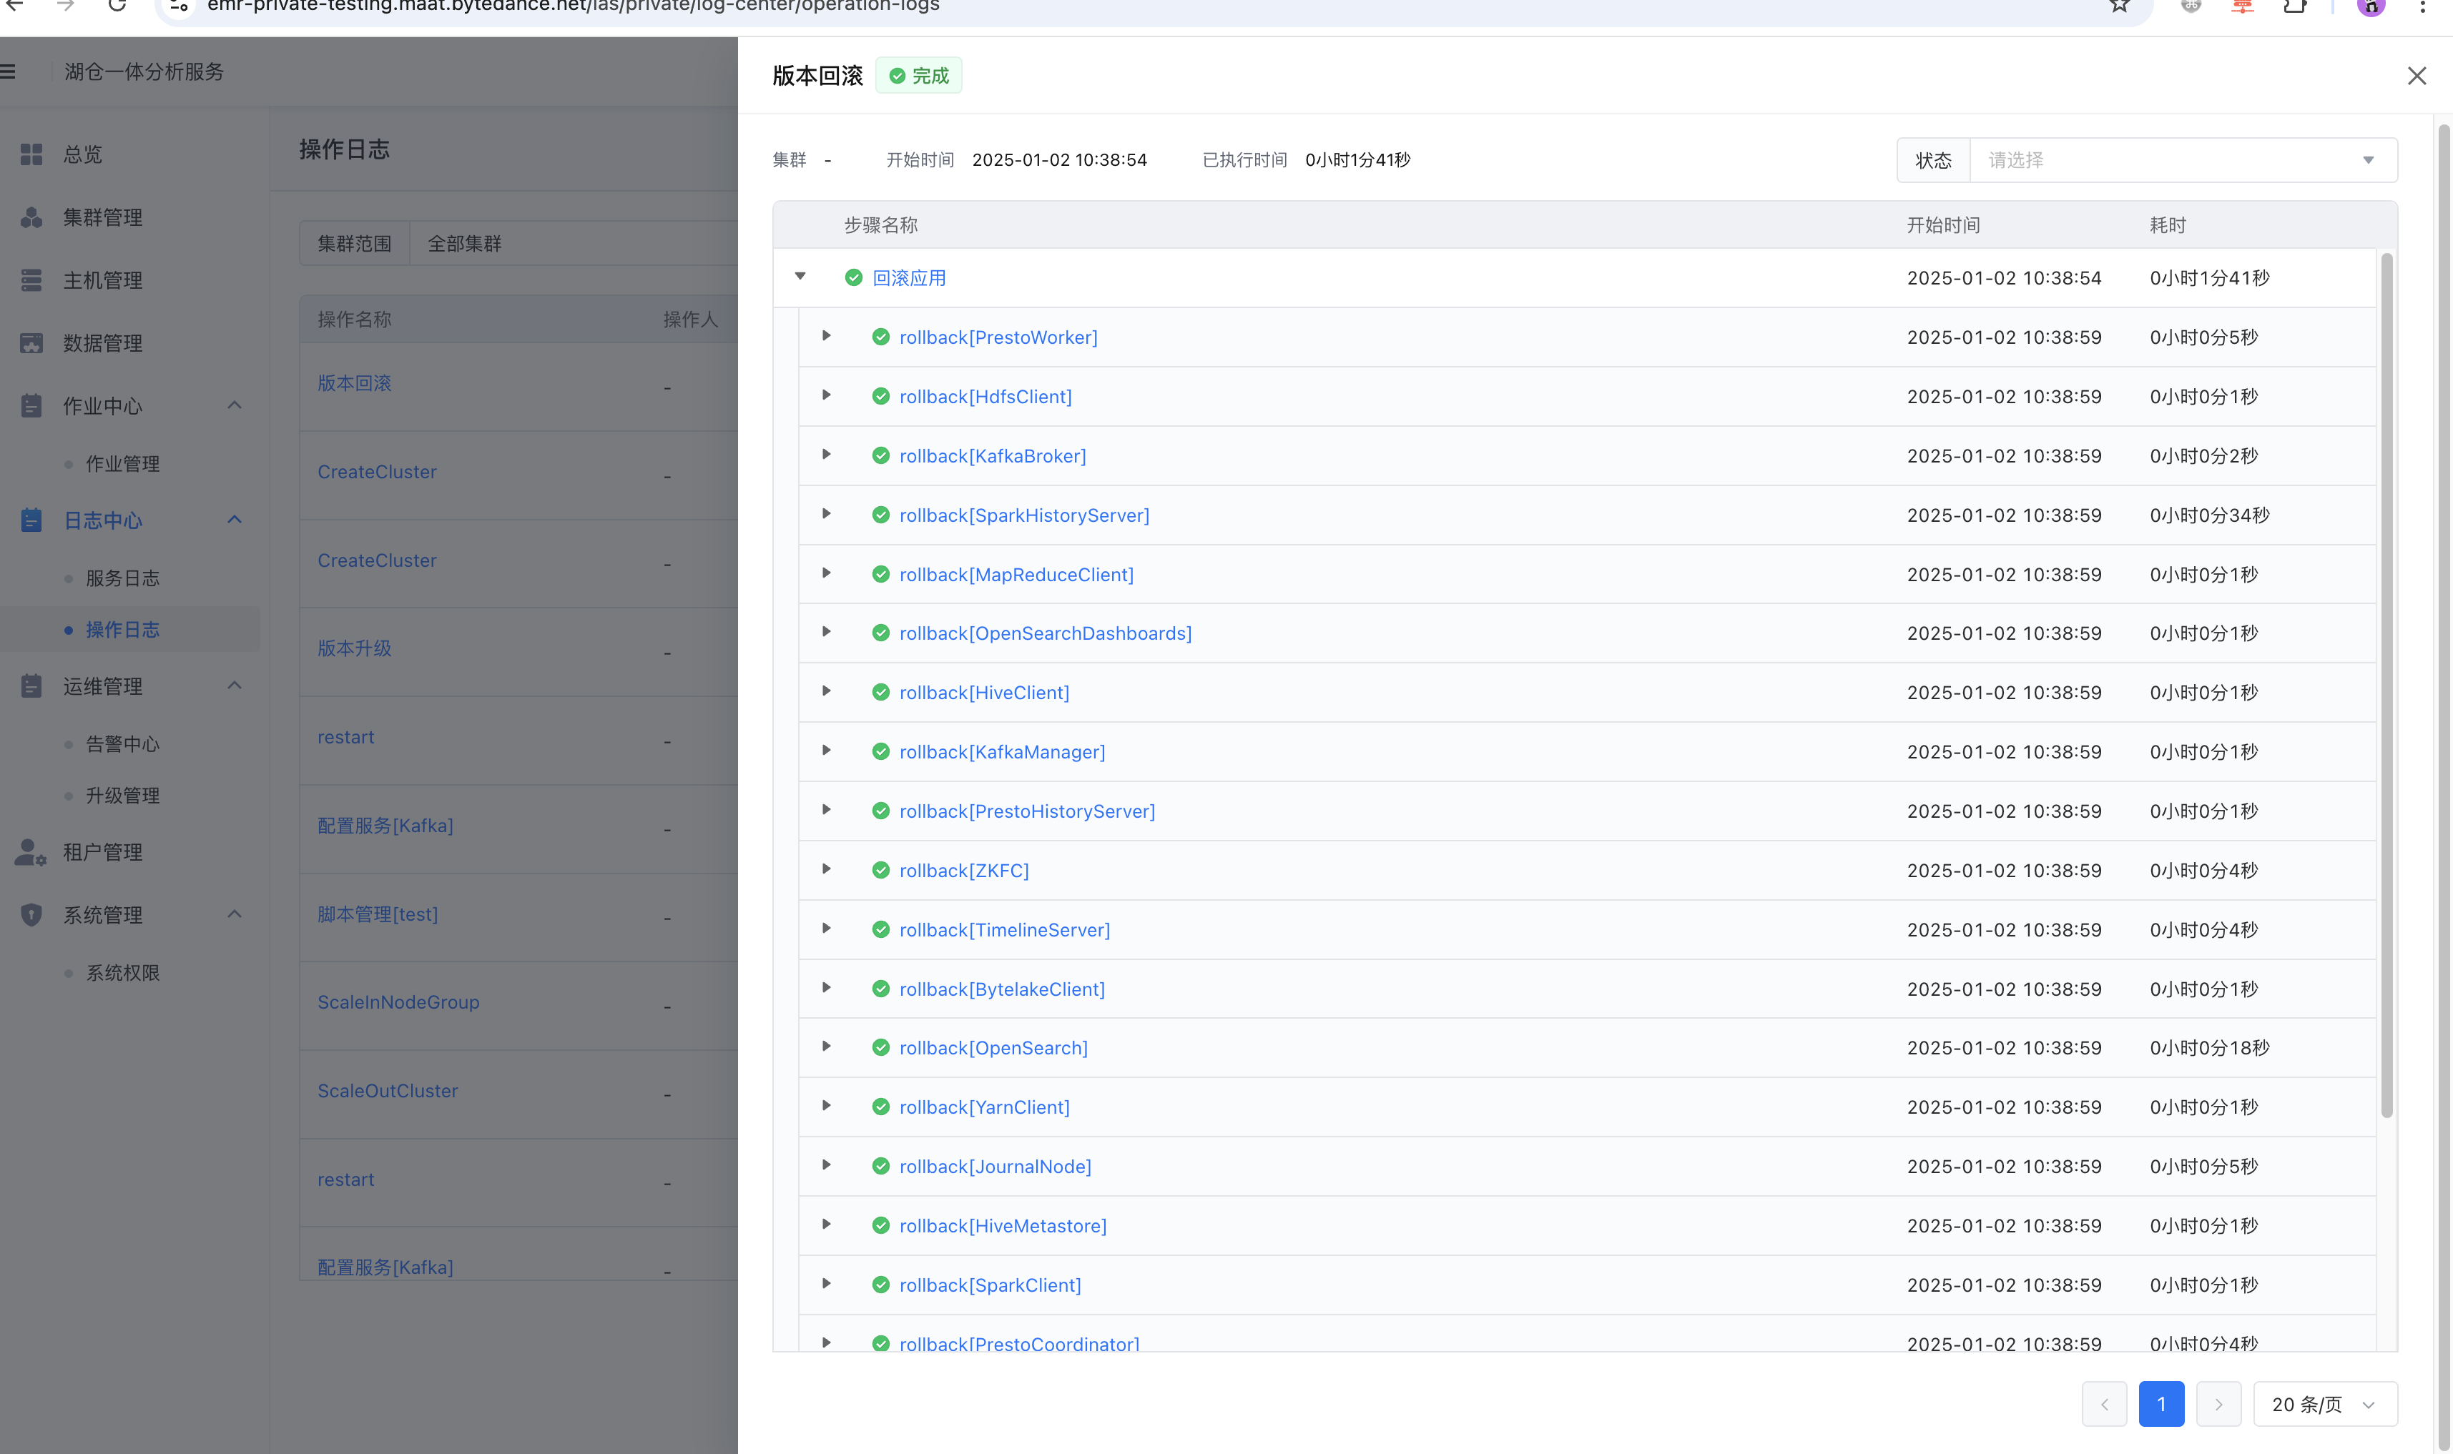The image size is (2453, 1454).
Task: Click the 总览 overview icon in sidebar
Action: pos(31,154)
